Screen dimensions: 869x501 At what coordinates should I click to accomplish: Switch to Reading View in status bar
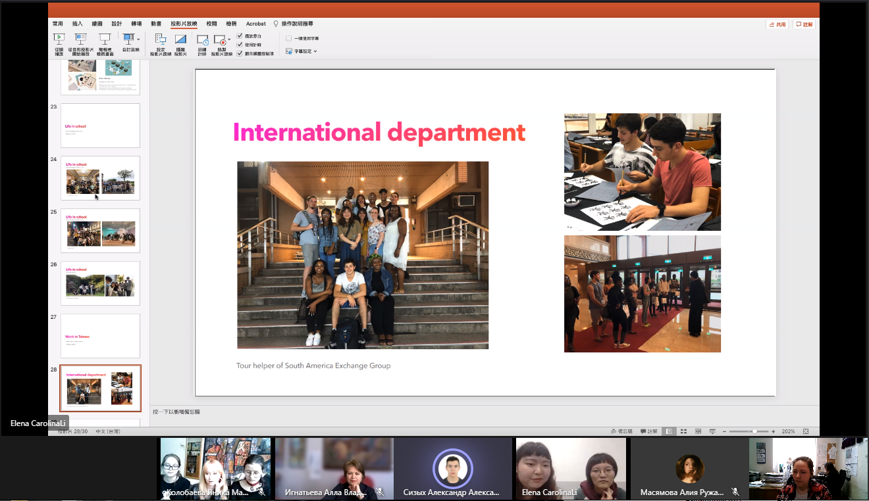698,431
